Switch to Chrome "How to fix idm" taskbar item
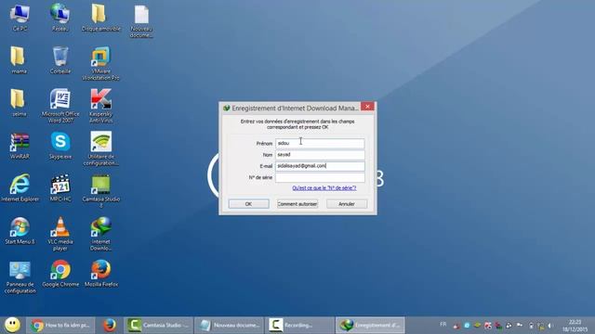Screen dimensions: 595x334 click(60, 325)
